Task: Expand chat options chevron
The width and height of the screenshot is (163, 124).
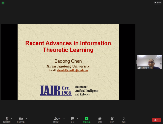Action: (78, 119)
